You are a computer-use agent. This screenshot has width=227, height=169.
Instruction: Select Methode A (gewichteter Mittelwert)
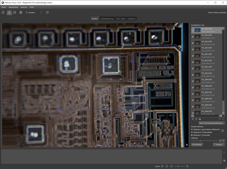192,129
